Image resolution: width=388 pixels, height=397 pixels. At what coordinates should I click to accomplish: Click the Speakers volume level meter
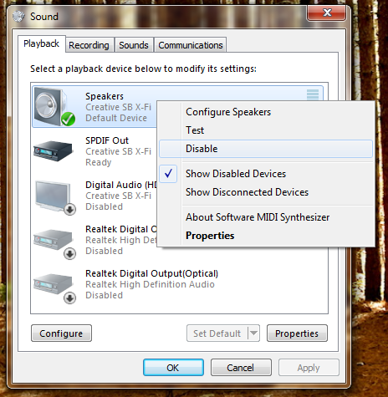tap(313, 94)
